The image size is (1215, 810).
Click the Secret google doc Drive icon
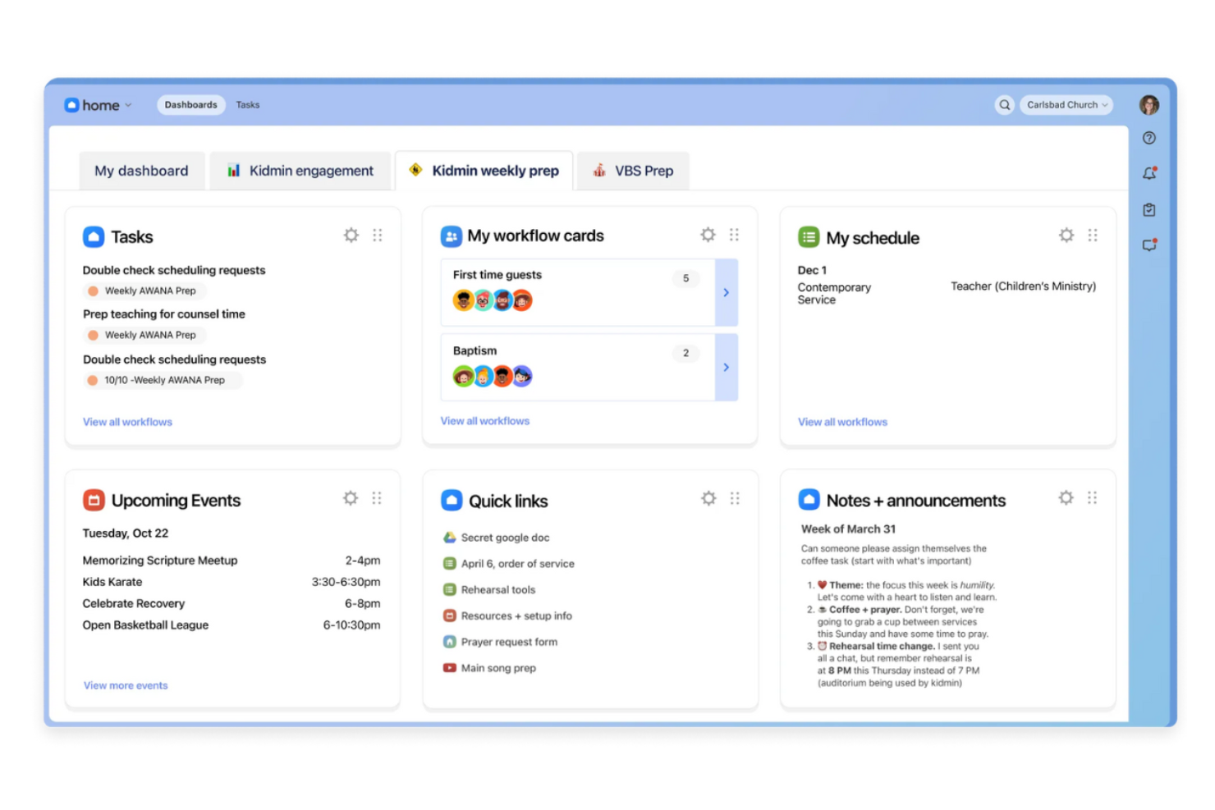pos(449,537)
